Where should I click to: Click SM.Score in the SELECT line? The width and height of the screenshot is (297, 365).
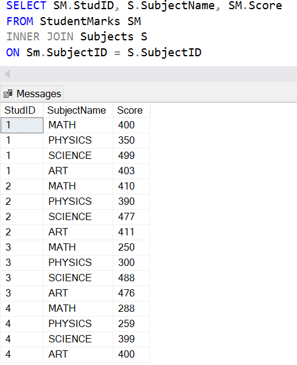pyautogui.click(x=255, y=6)
